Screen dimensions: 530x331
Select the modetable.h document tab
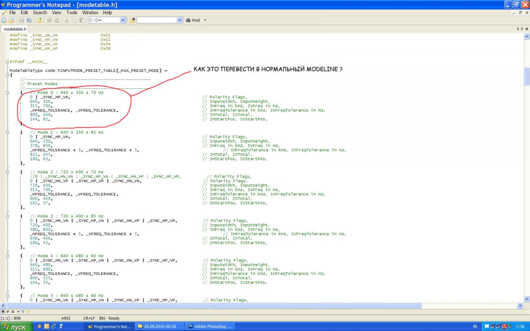15,29
